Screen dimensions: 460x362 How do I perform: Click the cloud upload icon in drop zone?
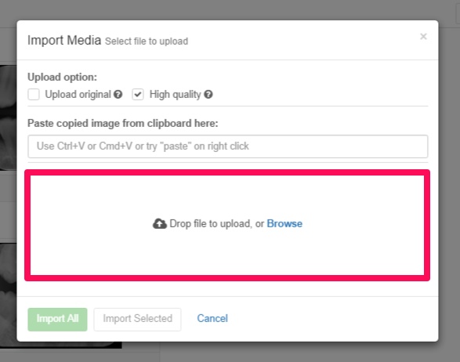click(x=160, y=224)
